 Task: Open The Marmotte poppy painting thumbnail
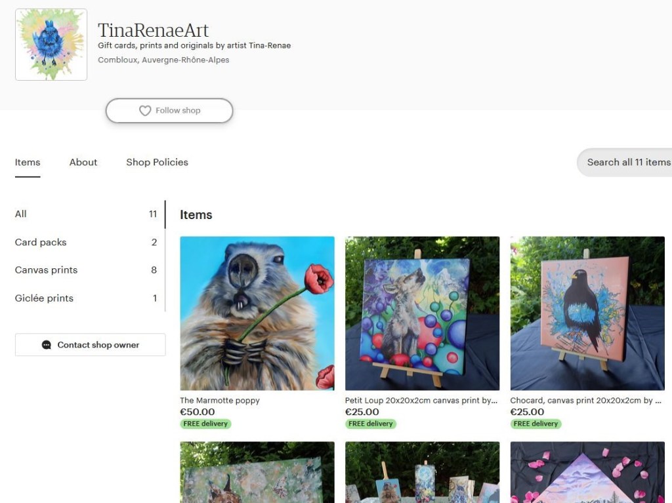(x=257, y=313)
